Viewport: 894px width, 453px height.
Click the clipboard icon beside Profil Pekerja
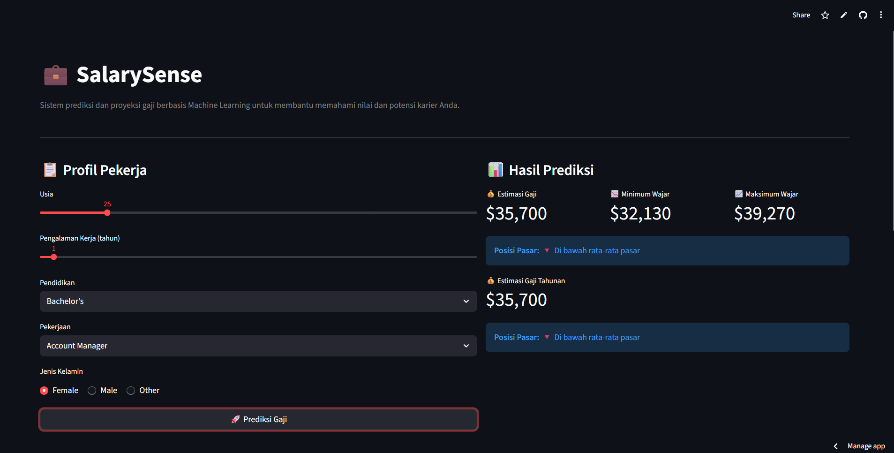click(50, 170)
